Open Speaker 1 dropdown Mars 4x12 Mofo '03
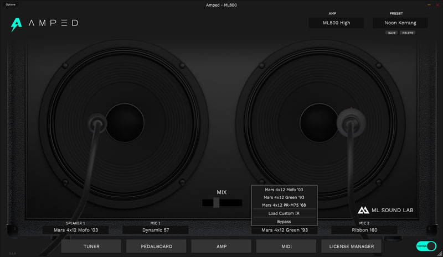 point(76,230)
